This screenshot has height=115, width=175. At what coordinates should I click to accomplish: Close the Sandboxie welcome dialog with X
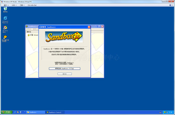coord(89,27)
